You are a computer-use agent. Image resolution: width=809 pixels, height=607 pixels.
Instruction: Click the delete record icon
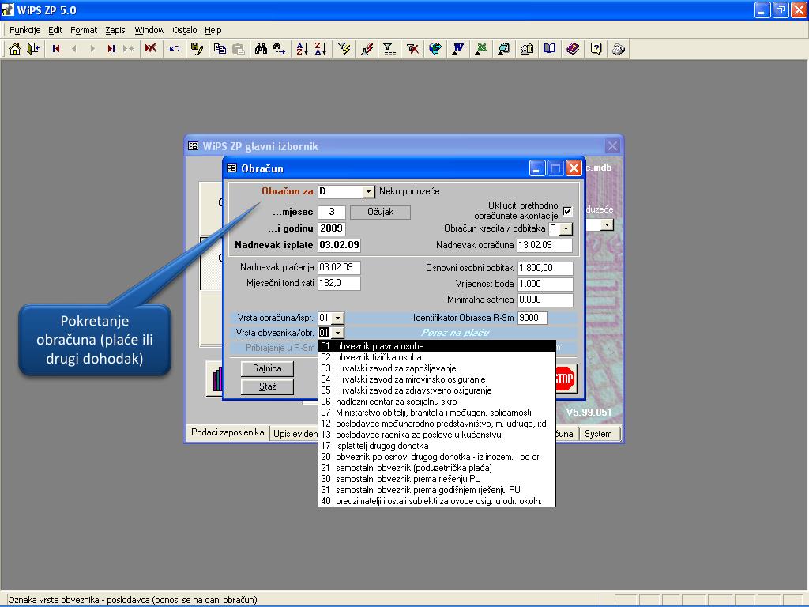click(x=151, y=49)
